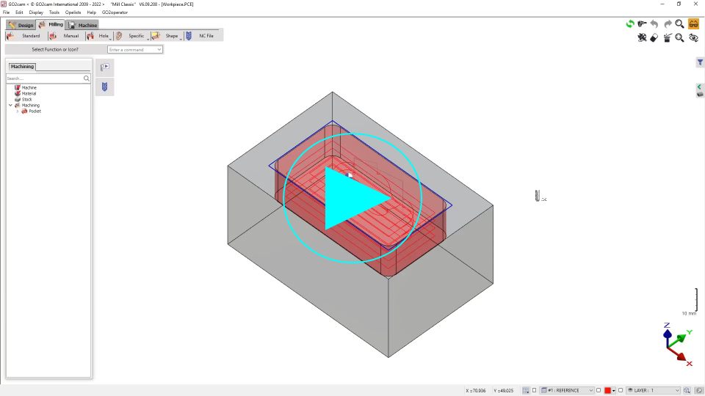Tick the checkbox before LAYER 1 dropdown
Screen dimensions: 705x396
click(x=621, y=391)
